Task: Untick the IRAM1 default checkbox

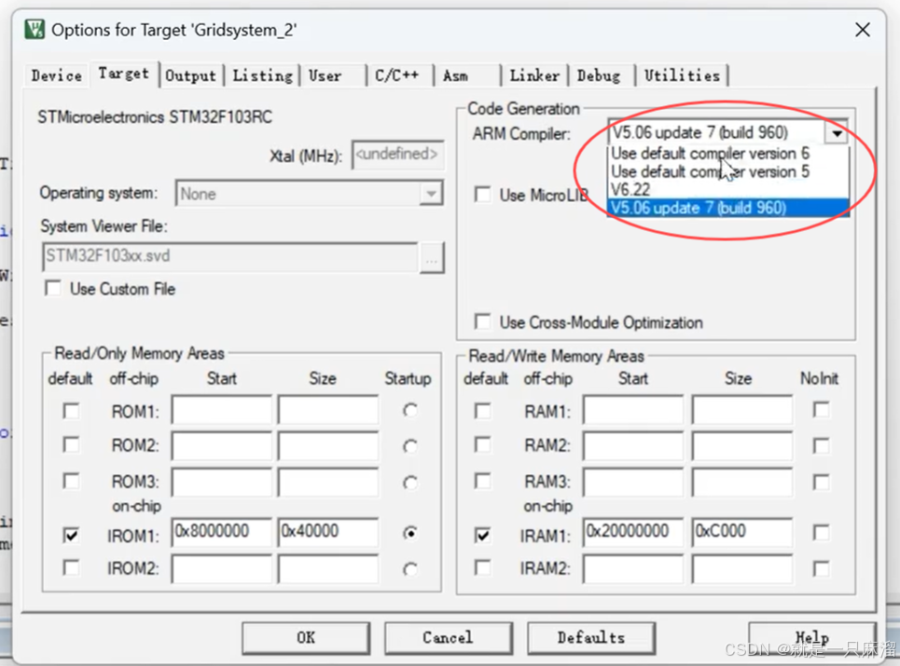Action: (483, 536)
